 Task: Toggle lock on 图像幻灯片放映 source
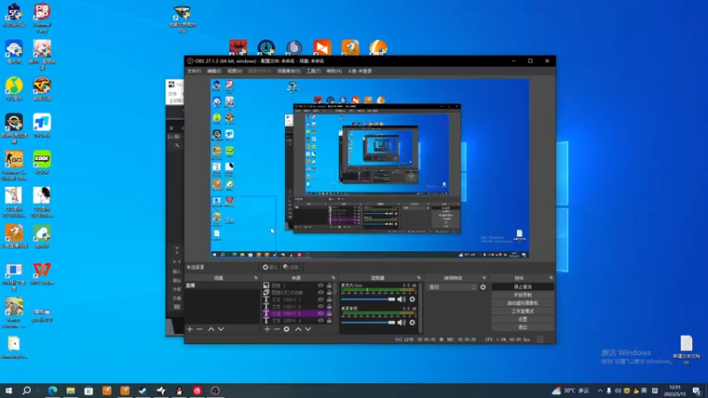tap(329, 293)
